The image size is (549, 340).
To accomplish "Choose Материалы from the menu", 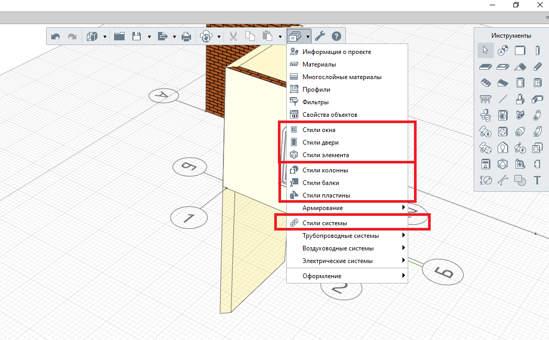I will tap(348, 64).
